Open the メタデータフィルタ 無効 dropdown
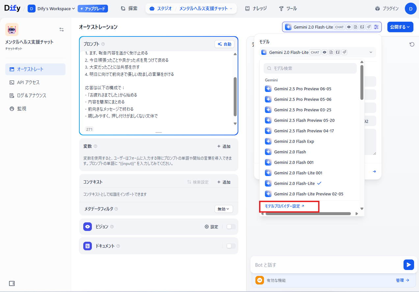The width and height of the screenshot is (419, 292). [223, 209]
